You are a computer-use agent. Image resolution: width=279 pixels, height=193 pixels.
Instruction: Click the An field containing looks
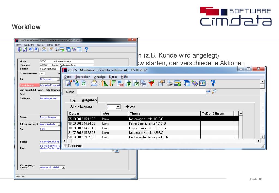(50, 129)
